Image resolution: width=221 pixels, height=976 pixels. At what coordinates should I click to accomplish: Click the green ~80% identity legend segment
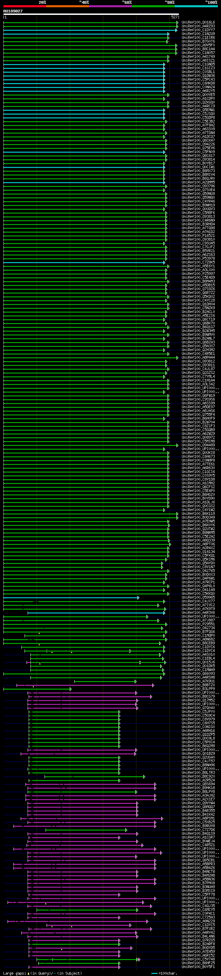click(153, 7)
